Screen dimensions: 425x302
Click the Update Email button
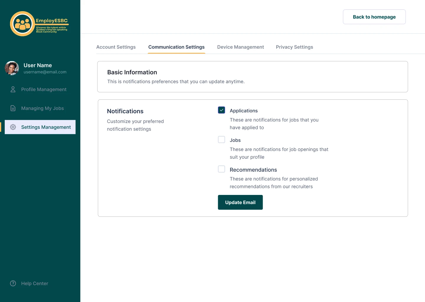click(240, 202)
